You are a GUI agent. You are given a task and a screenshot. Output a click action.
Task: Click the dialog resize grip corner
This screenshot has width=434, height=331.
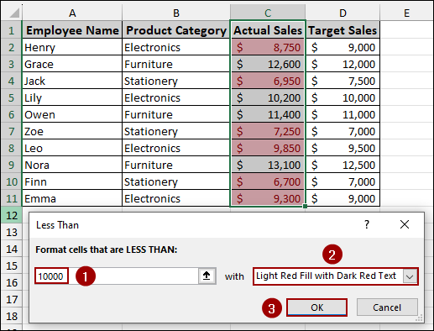(420, 318)
